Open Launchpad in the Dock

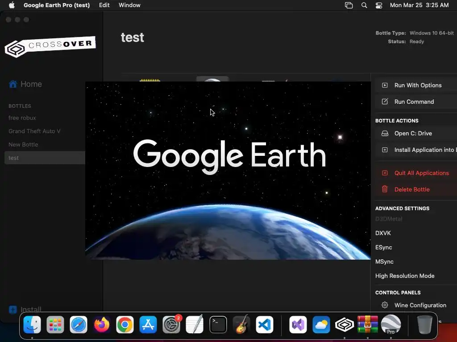[x=55, y=325]
